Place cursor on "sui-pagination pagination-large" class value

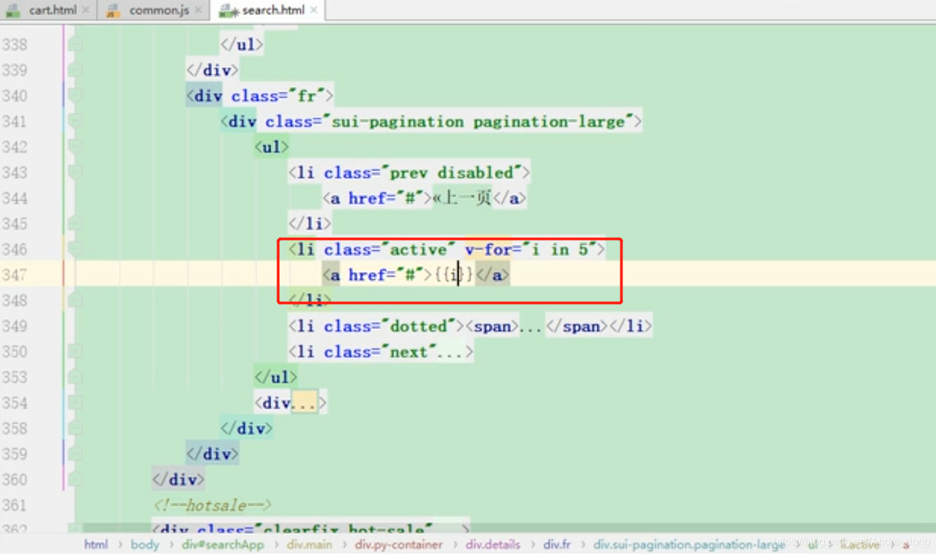tap(479, 121)
